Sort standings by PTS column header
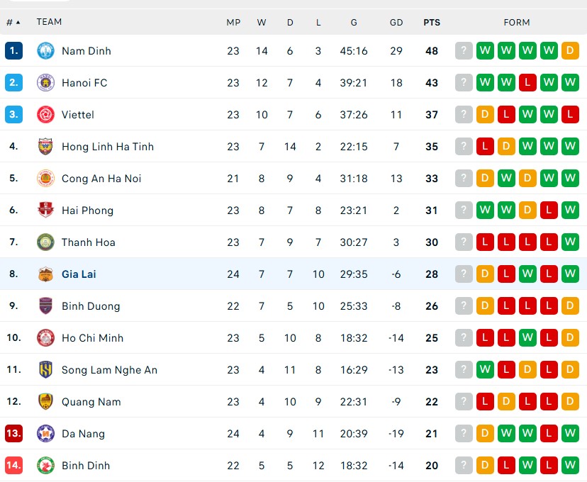Screen dimensions: 587x482 tap(432, 23)
